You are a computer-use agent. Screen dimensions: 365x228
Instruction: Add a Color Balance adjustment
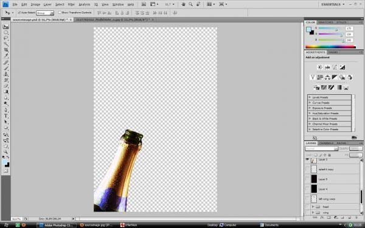coord(327,77)
